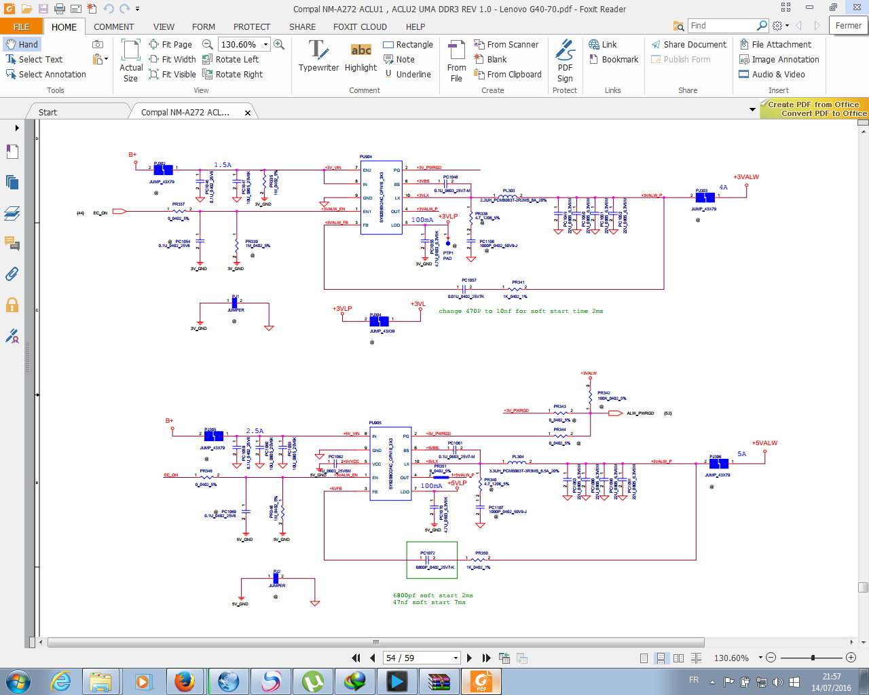Take a snapshot with the camera icon

pyautogui.click(x=98, y=44)
